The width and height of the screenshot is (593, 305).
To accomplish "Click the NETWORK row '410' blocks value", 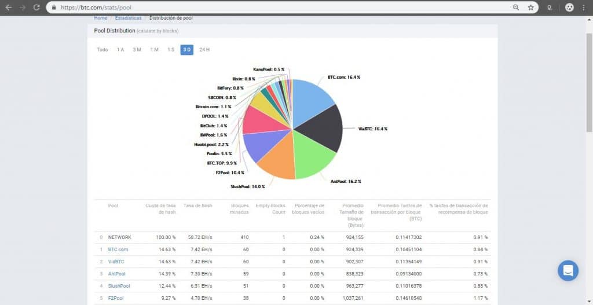I will (x=245, y=237).
